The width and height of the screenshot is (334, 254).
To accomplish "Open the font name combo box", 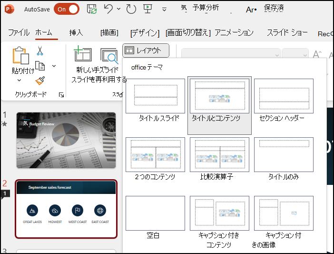I will coord(231,54).
